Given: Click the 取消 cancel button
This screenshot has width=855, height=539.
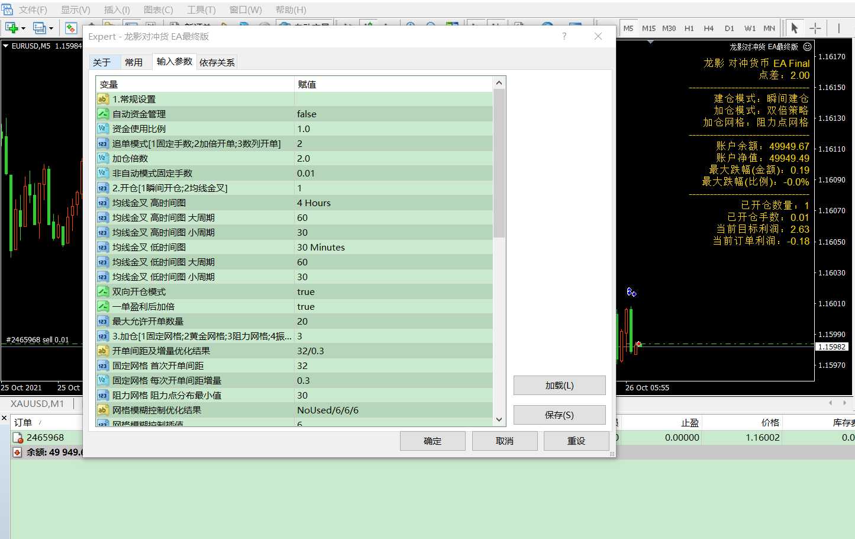Looking at the screenshot, I should 505,441.
